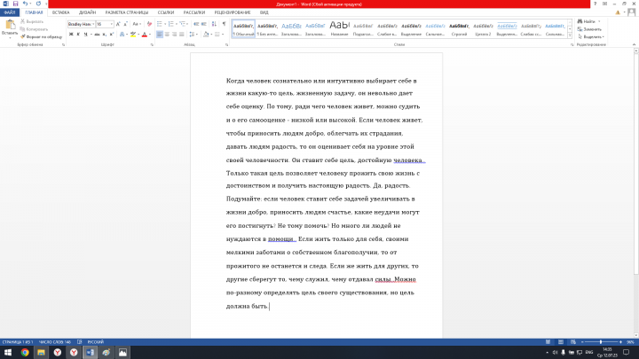The height and width of the screenshot is (359, 639).
Task: Switch to the РАЗМЕТКА СТРАНИЦЫ tab
Action: [x=128, y=12]
